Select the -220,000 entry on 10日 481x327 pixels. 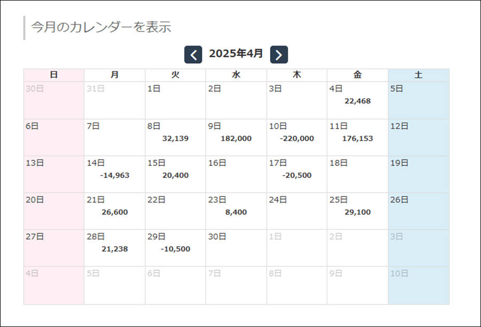click(x=297, y=138)
